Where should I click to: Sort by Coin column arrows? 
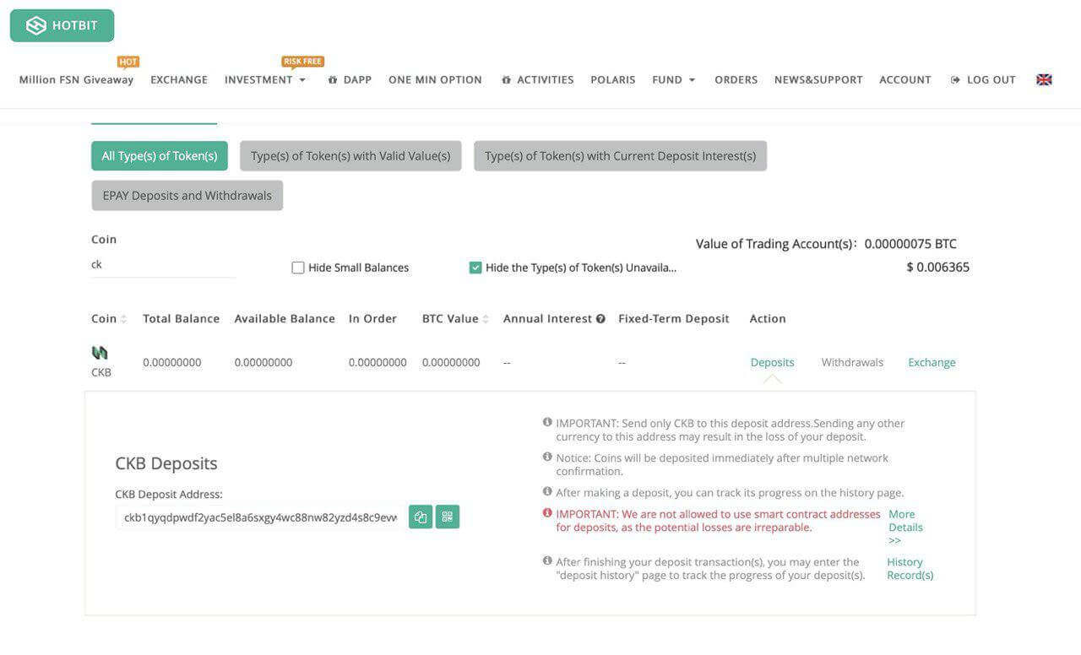[x=124, y=319]
